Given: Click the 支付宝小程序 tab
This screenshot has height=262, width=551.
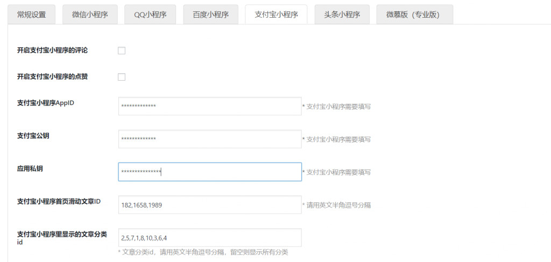Looking at the screenshot, I should tap(276, 15).
